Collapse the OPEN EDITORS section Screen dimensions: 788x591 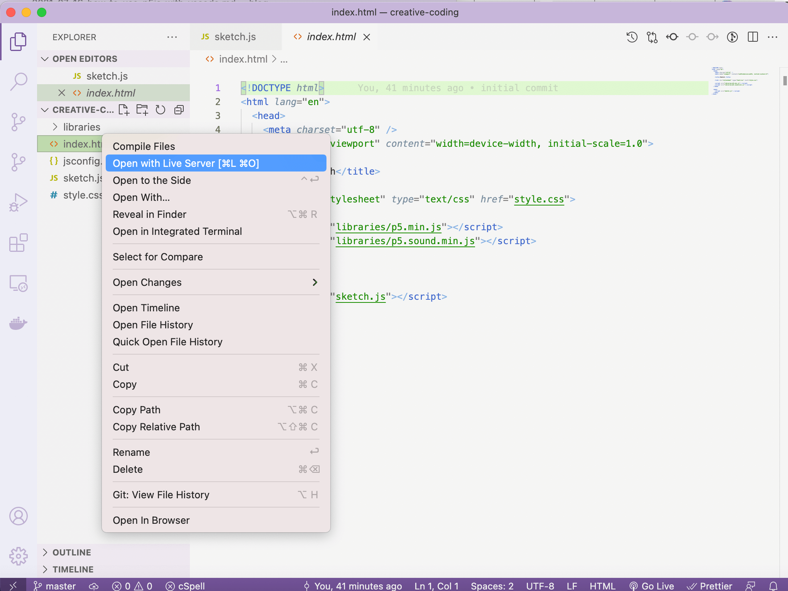pyautogui.click(x=85, y=59)
